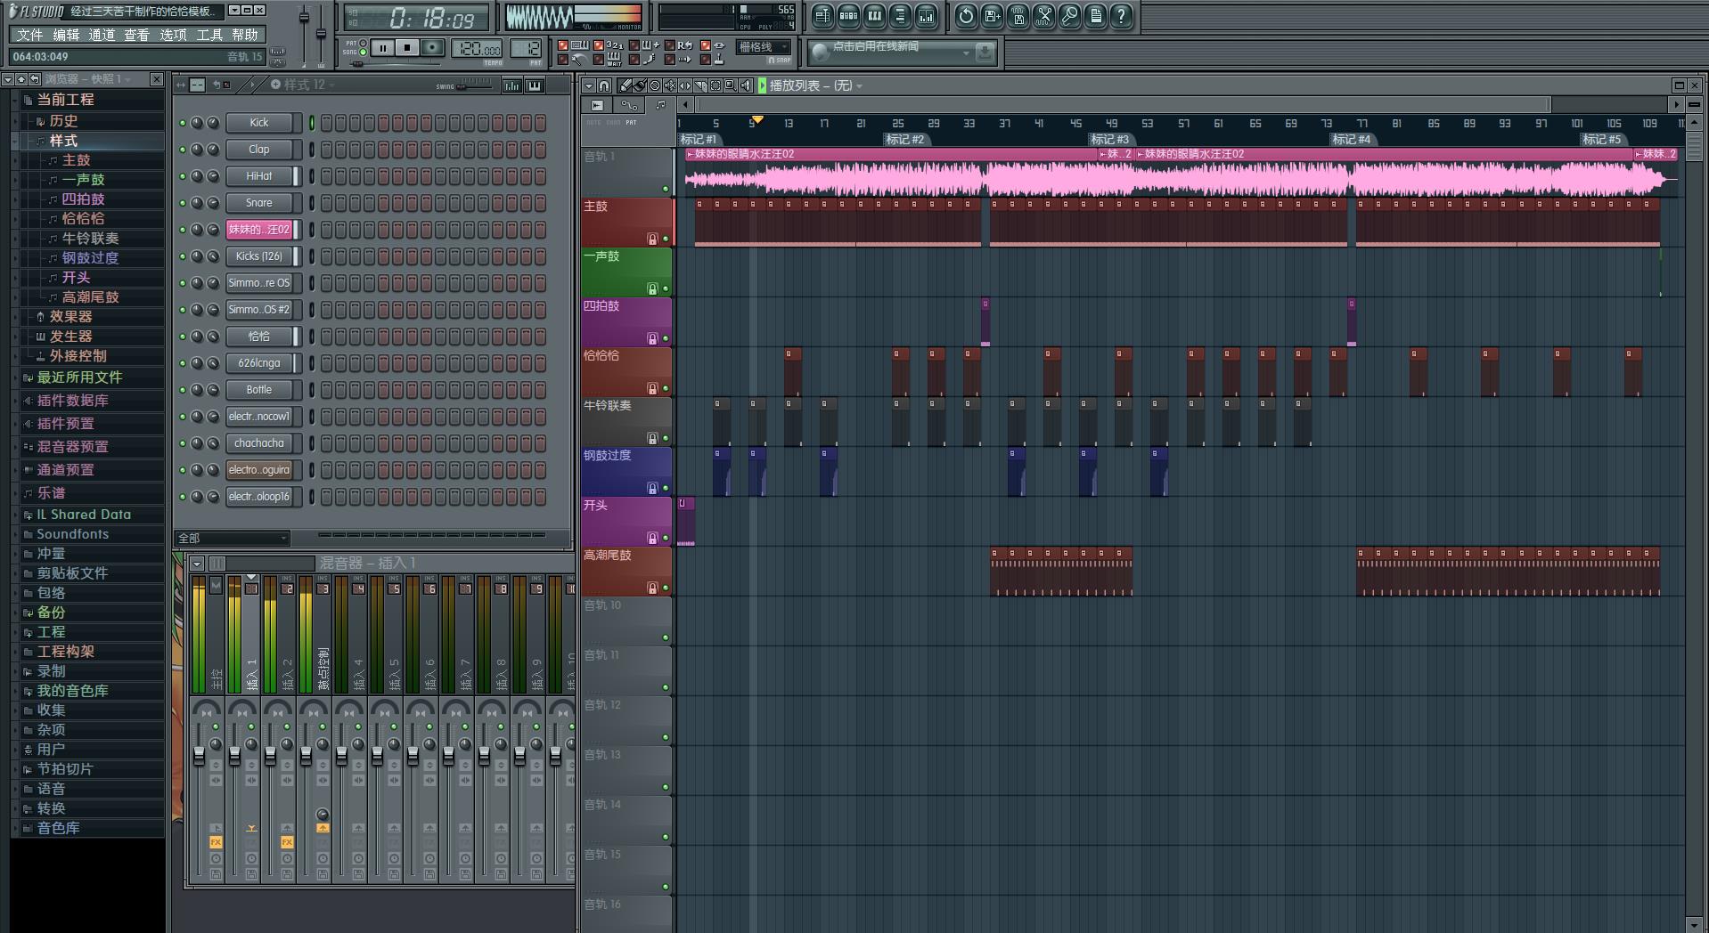Mute the Bottle channel green LED
Viewport: 1709px width, 933px height.
point(183,390)
